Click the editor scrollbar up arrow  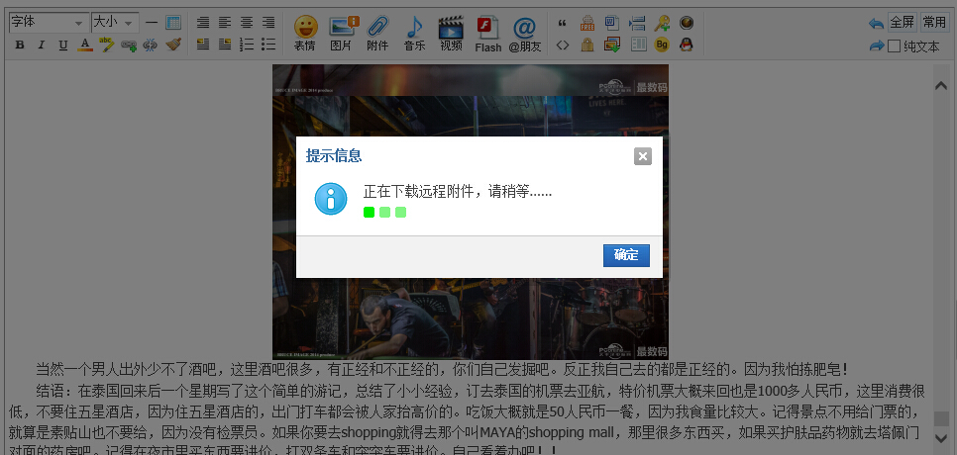[x=941, y=86]
